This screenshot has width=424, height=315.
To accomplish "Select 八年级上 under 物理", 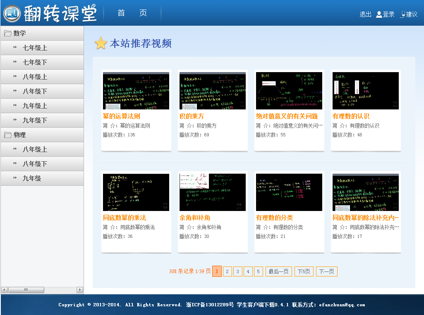I will click(42, 149).
